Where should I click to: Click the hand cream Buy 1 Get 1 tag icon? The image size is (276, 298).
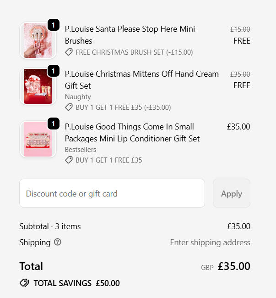click(69, 107)
